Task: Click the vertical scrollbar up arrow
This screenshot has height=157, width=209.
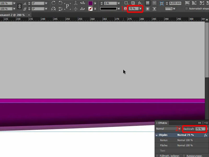Action: coord(207,20)
